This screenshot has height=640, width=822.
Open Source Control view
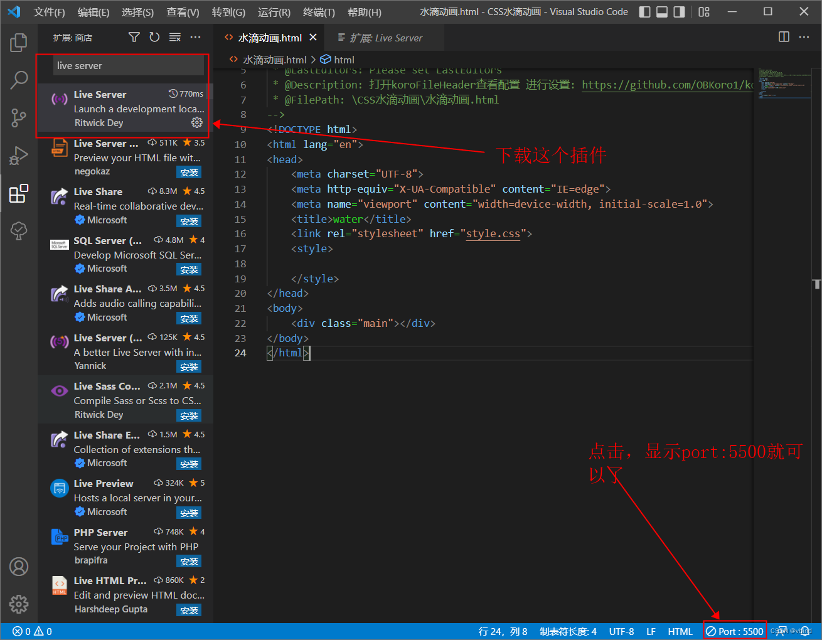[19, 117]
